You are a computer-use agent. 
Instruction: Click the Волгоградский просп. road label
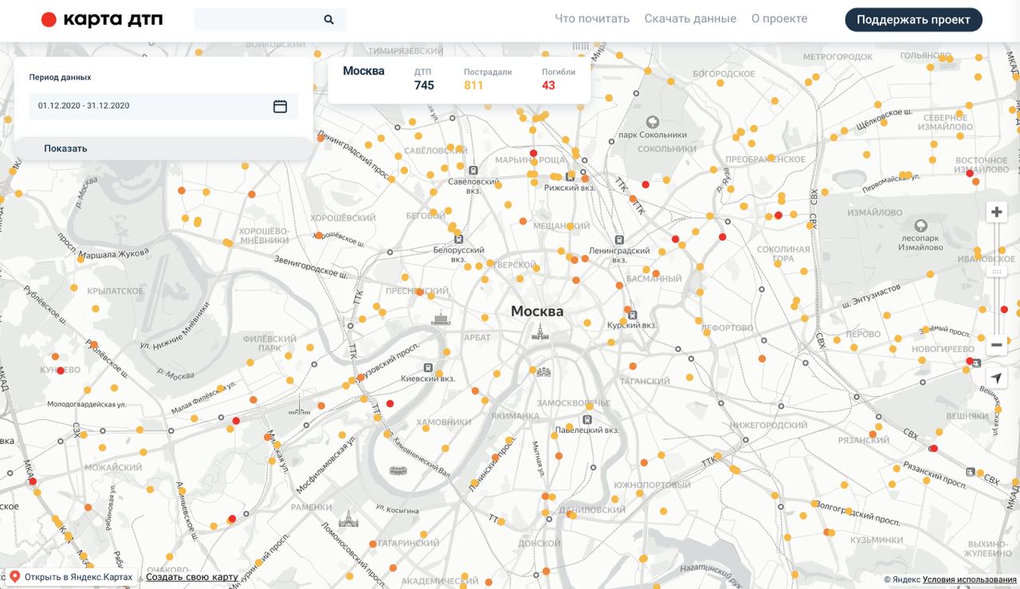[857, 512]
